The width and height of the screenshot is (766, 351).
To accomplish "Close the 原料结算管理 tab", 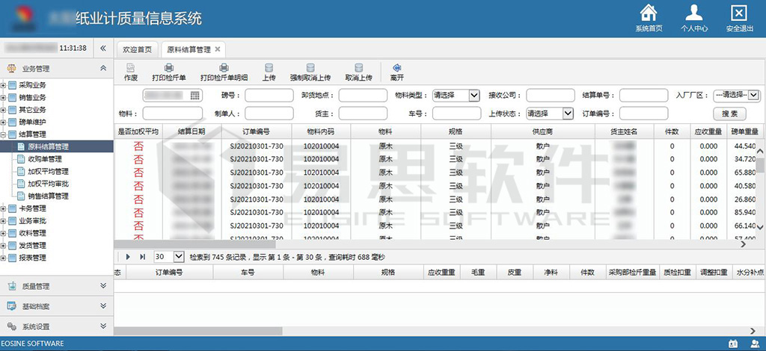I will point(218,49).
